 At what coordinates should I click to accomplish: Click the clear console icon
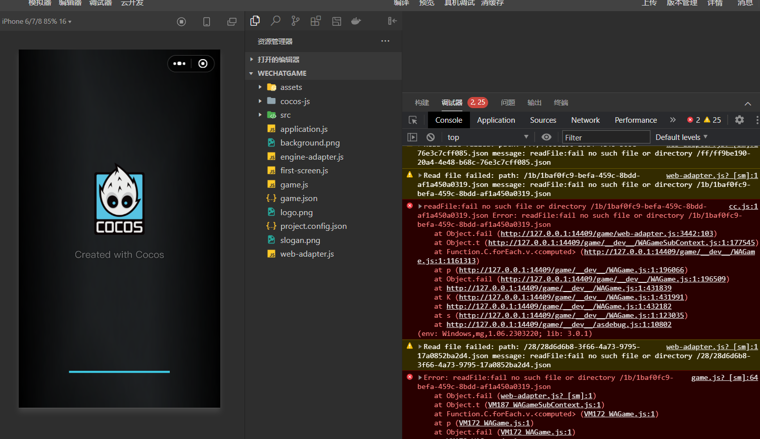431,137
